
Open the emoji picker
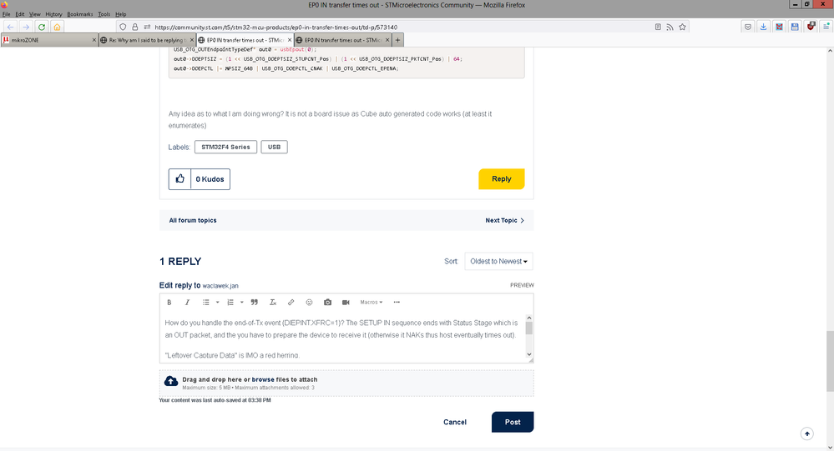[309, 303]
